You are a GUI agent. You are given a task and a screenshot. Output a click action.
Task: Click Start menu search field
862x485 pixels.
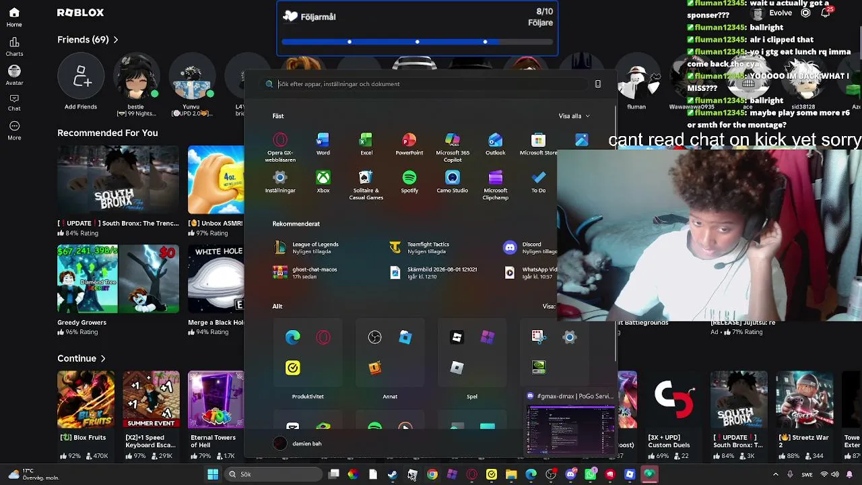pos(424,84)
